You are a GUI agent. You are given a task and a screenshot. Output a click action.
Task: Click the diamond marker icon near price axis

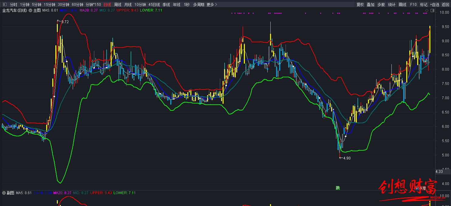427,10
